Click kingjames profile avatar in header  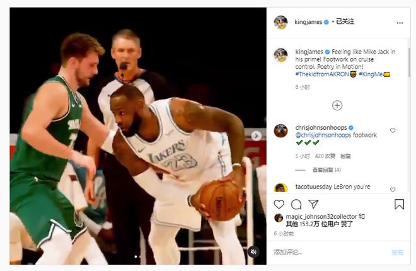click(280, 22)
